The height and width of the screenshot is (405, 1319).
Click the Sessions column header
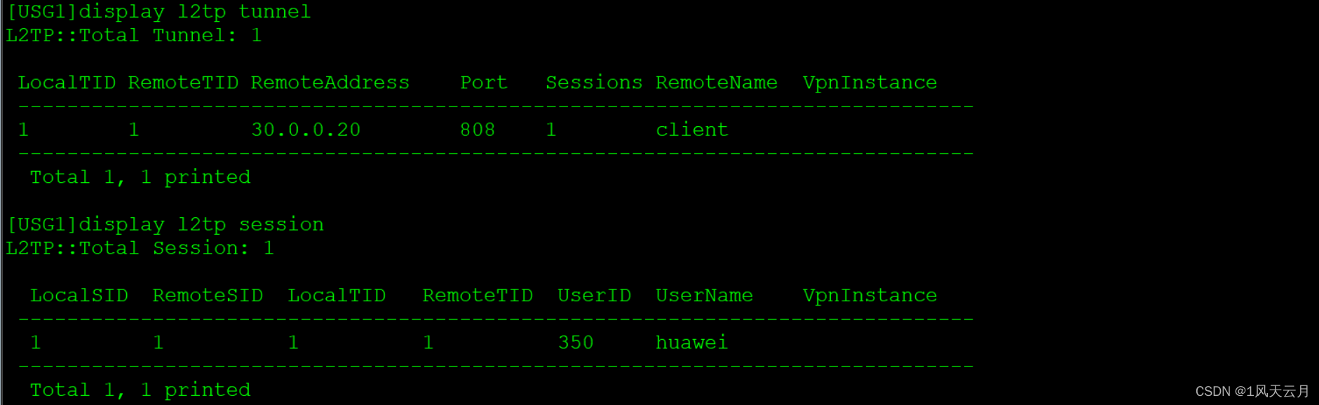(x=593, y=83)
